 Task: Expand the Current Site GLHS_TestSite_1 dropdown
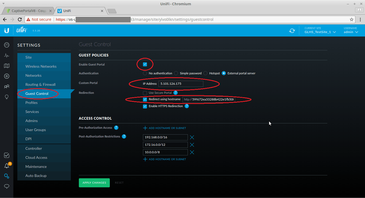tap(320, 32)
